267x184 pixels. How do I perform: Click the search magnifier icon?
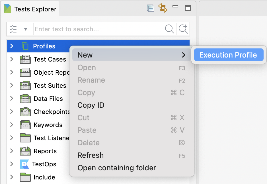click(169, 29)
